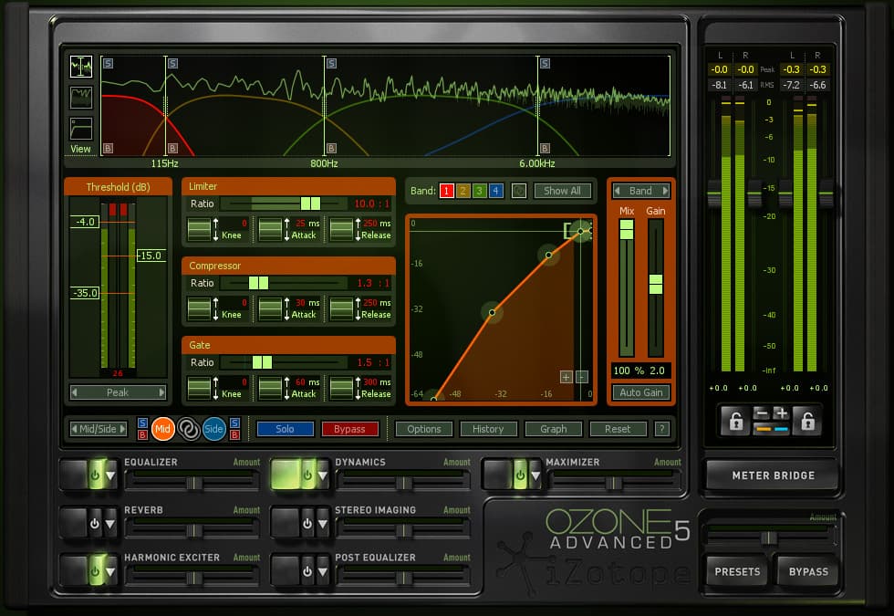
Task: Open the History panel
Action: 488,429
